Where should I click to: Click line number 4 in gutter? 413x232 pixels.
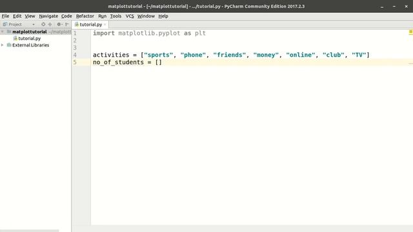75,55
